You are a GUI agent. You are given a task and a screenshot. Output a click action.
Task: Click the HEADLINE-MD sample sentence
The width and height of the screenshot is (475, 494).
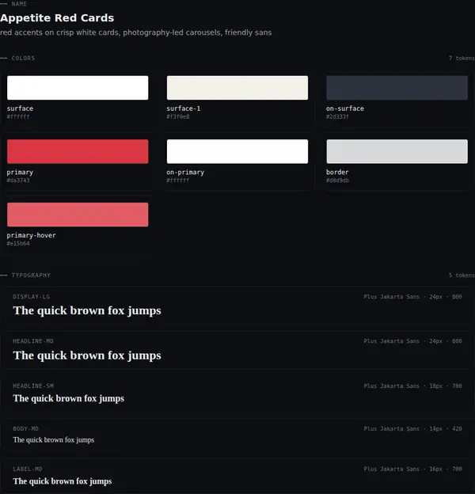(x=87, y=355)
